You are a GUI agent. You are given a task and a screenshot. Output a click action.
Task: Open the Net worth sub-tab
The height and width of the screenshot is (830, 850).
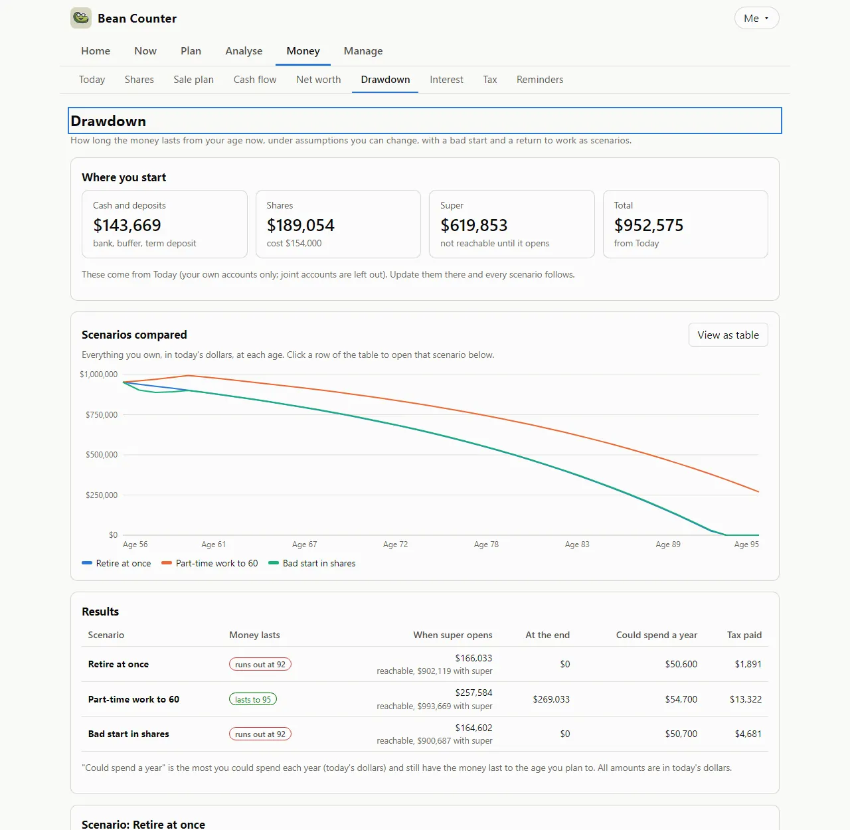319,80
